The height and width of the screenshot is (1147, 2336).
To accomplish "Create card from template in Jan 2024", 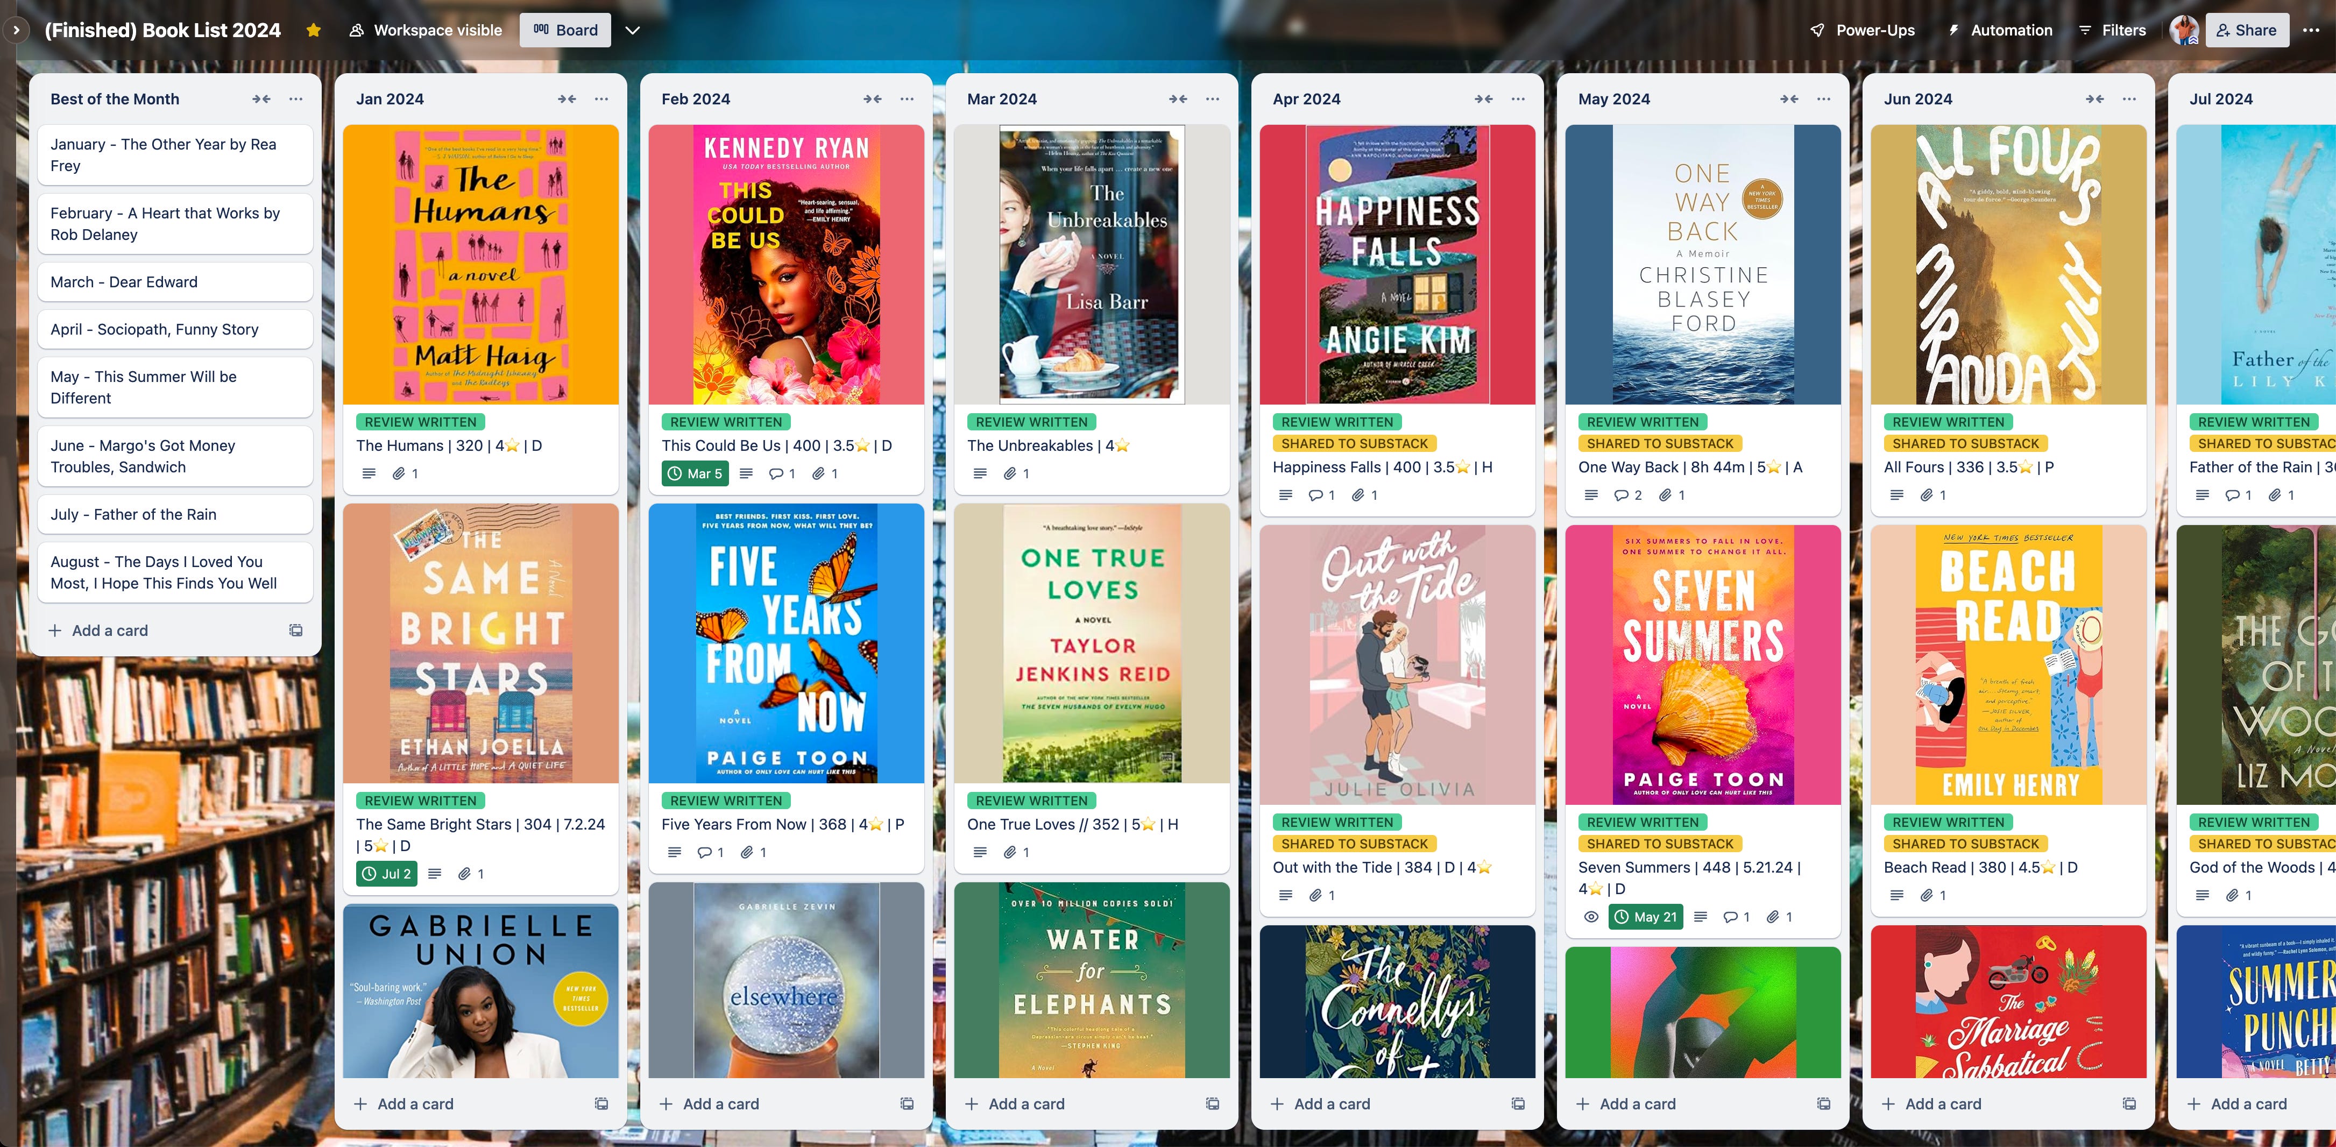I will pyautogui.click(x=601, y=1103).
